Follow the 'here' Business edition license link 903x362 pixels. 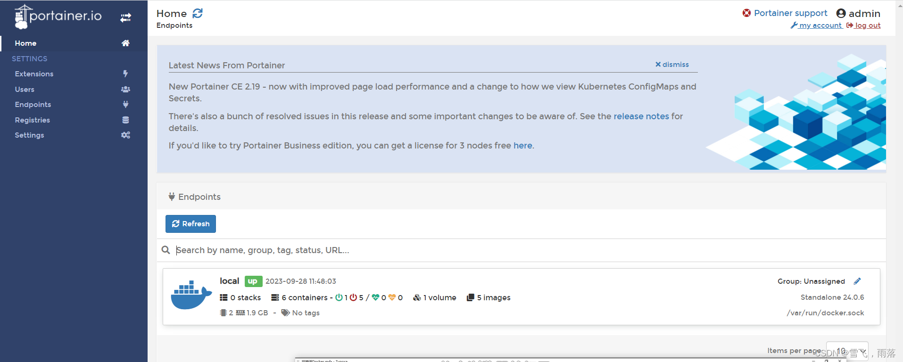(x=523, y=146)
